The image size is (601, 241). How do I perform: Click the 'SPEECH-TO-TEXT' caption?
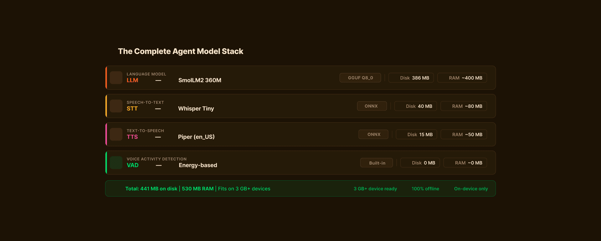click(x=145, y=102)
